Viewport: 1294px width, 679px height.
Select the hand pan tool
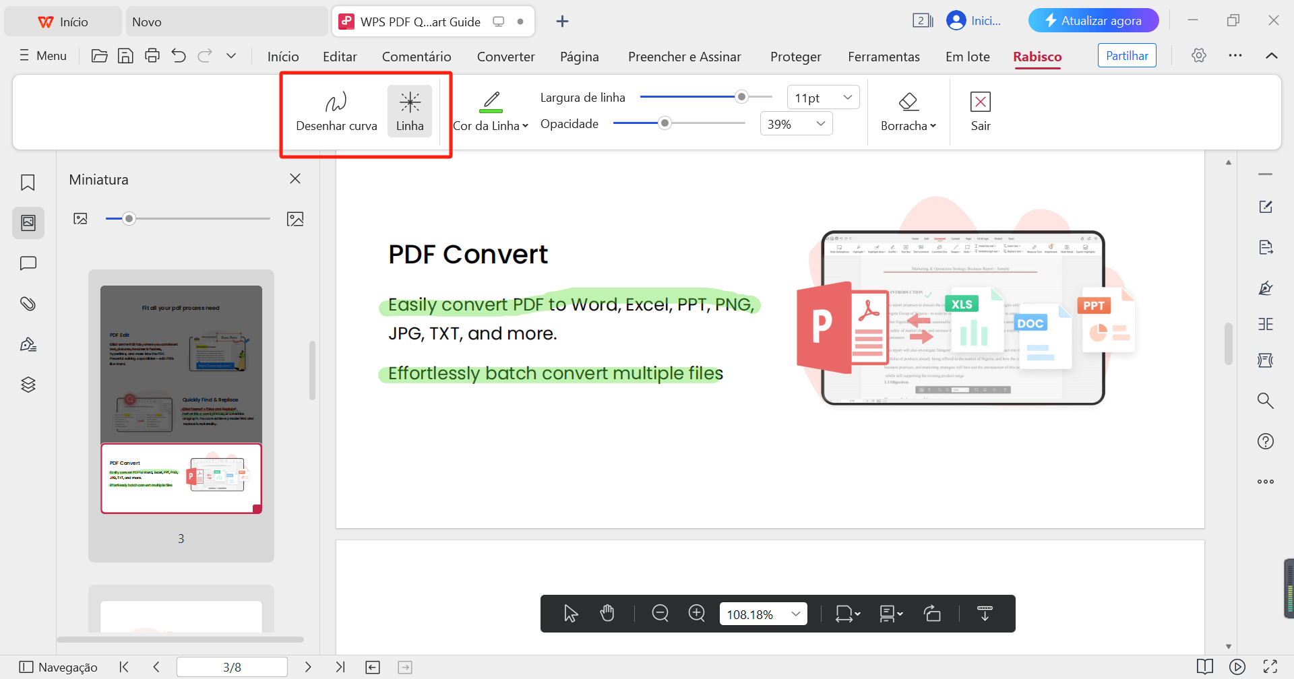click(607, 613)
